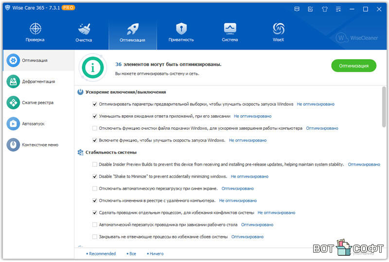Open the feedback chat bubble icon
Image resolution: width=389 pixels, height=262 pixels.
[x=298, y=9]
